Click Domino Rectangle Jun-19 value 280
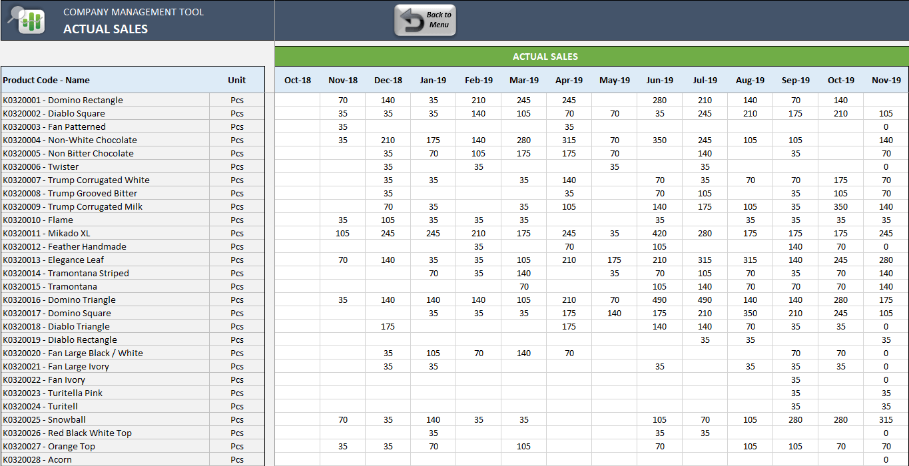 (660, 100)
